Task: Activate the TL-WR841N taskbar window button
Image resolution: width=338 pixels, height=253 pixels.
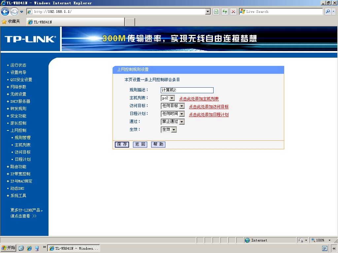Action: [x=74, y=248]
